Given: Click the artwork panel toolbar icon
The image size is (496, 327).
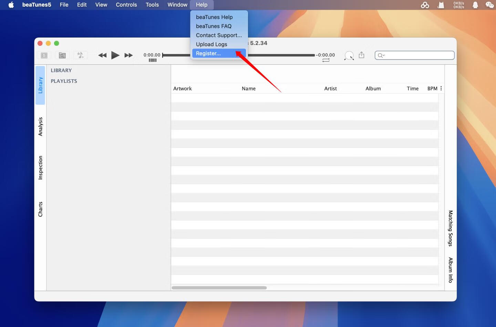Looking at the screenshot, I should pos(44,55).
